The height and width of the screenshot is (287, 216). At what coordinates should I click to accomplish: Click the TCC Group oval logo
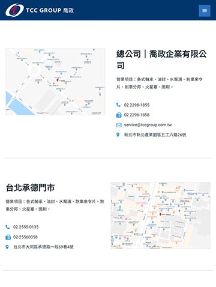(14, 10)
